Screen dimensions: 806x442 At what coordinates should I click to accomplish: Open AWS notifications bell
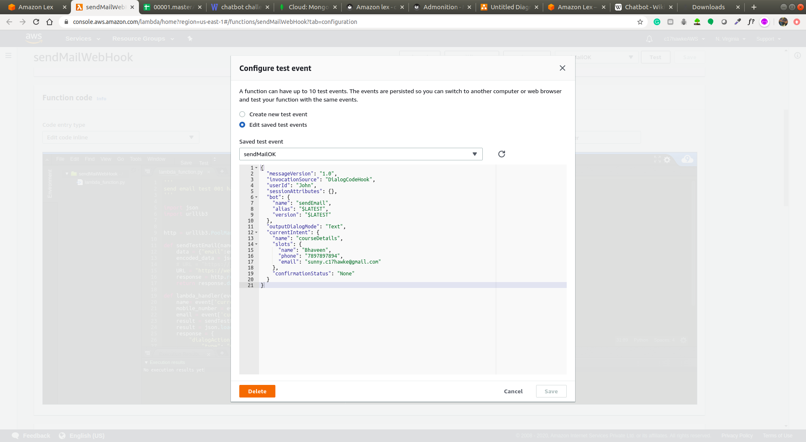click(649, 39)
